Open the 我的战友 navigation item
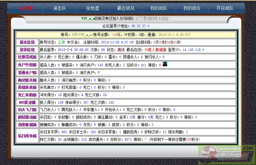256x165 pixels. pos(192,8)
